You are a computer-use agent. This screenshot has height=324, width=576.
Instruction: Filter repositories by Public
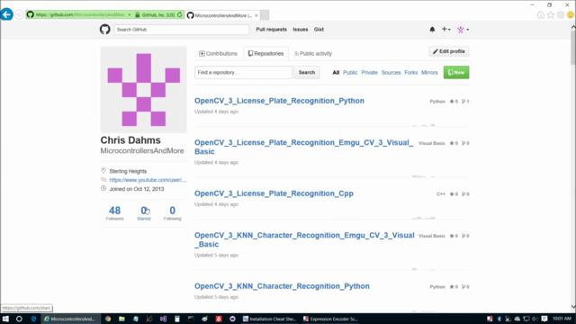click(350, 72)
